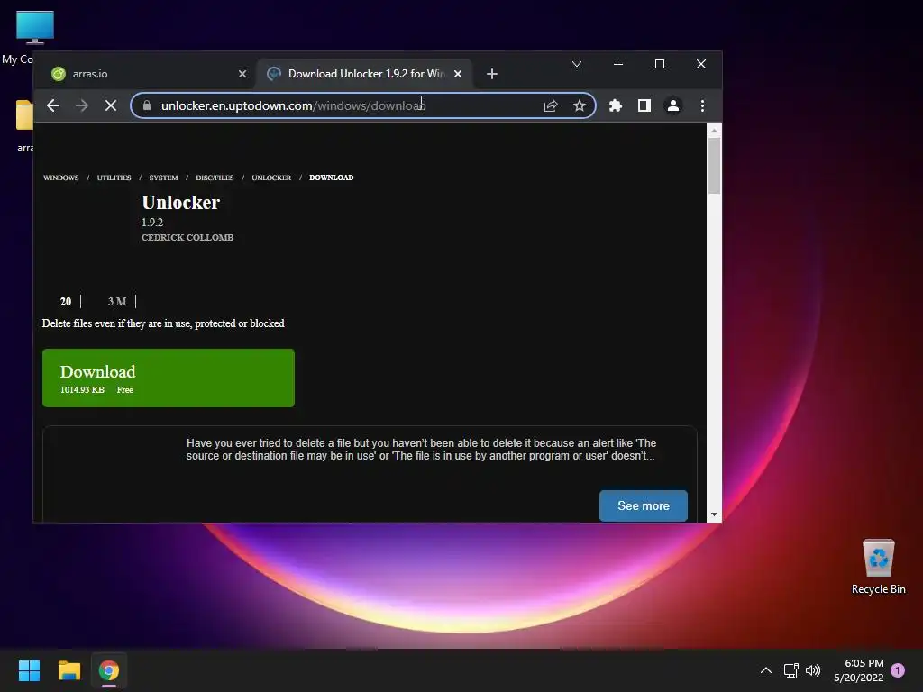The image size is (923, 692).
Task: Click the 20 reviews counter
Action: click(x=65, y=301)
